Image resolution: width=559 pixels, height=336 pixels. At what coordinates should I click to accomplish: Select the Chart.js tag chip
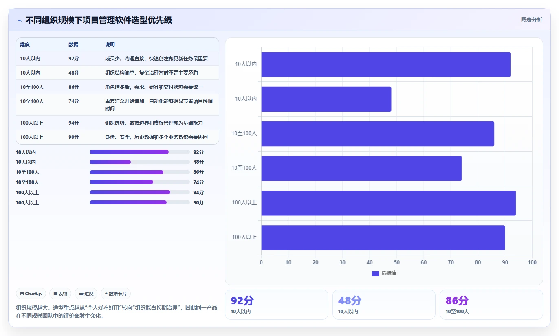[x=31, y=294]
